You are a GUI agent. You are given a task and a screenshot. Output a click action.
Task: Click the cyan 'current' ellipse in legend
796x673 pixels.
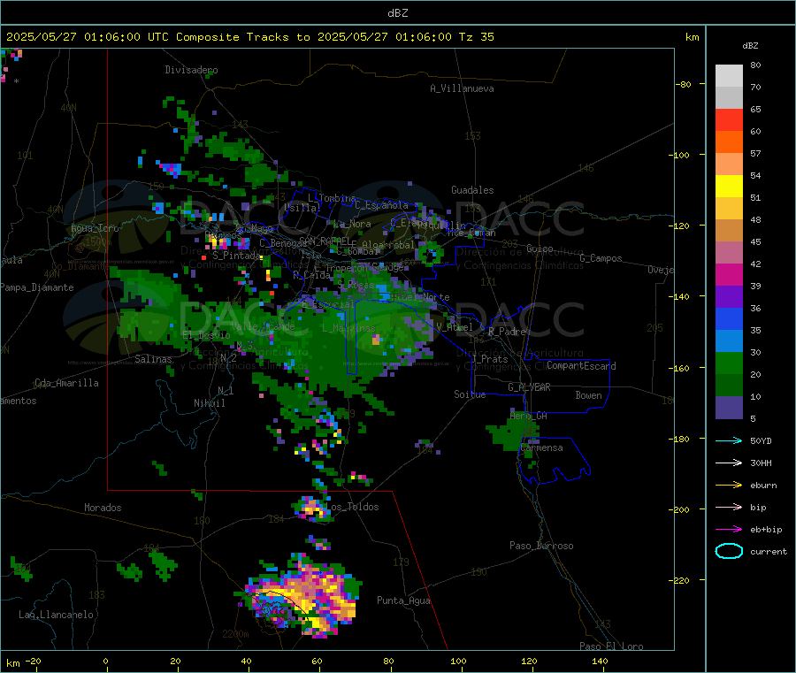click(729, 551)
